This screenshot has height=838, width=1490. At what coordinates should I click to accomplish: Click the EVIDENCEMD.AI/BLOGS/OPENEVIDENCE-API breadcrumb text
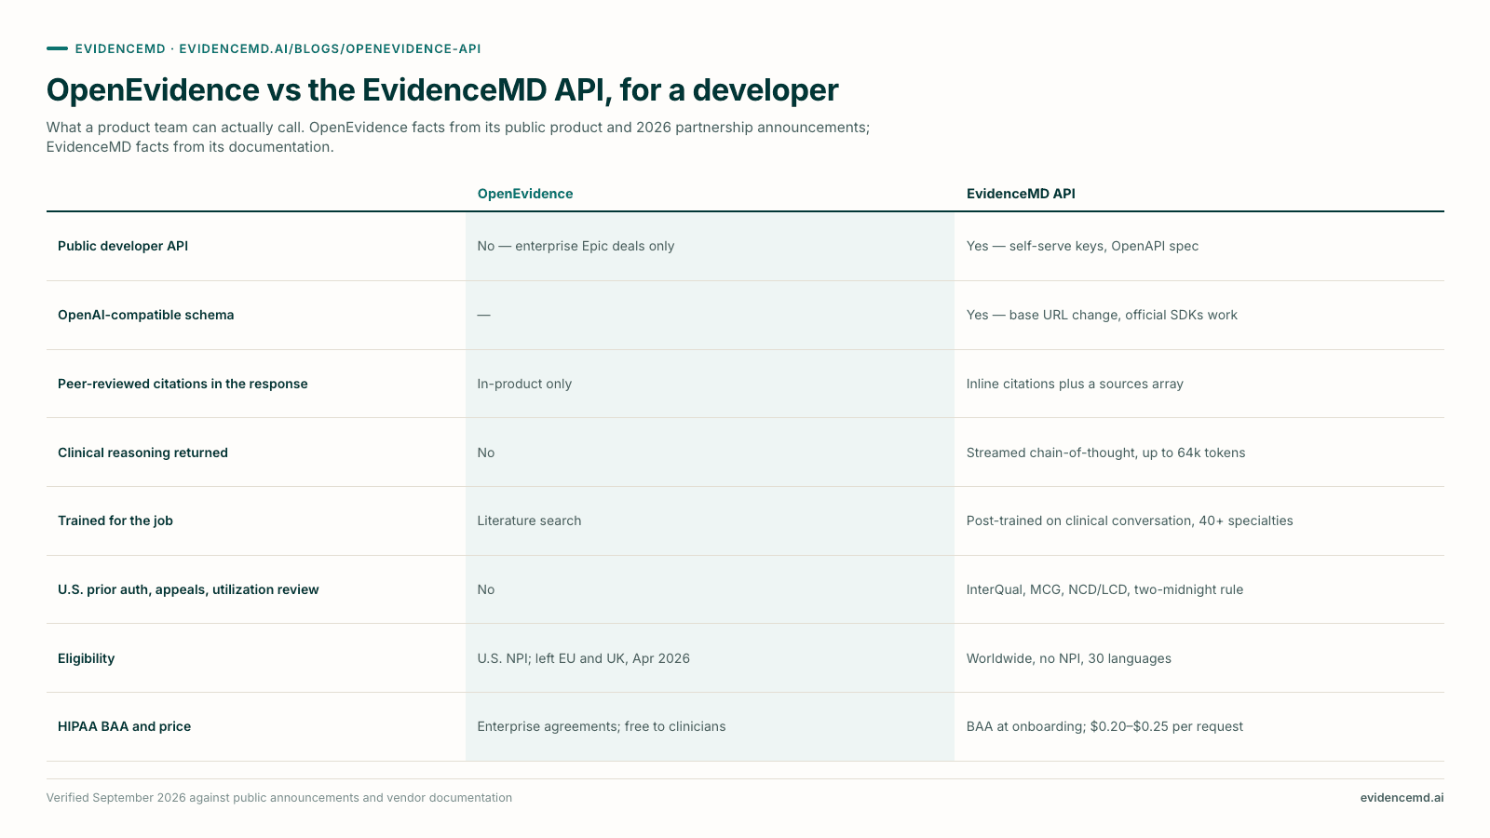click(330, 48)
